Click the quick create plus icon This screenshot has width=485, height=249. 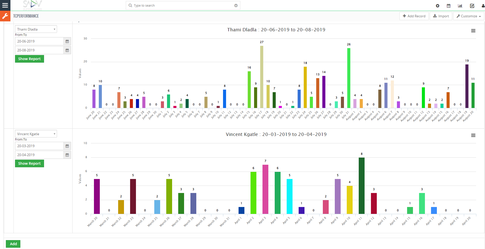tap(437, 6)
